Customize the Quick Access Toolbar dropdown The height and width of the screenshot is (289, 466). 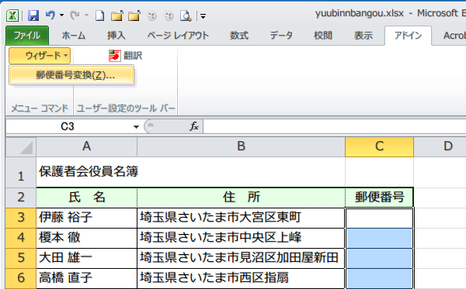[x=203, y=16]
